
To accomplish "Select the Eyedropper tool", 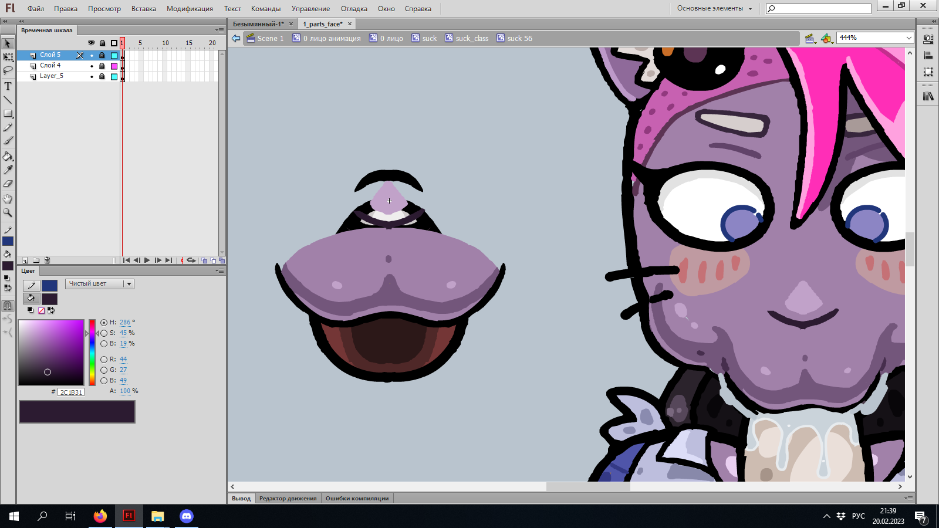I will 8,170.
